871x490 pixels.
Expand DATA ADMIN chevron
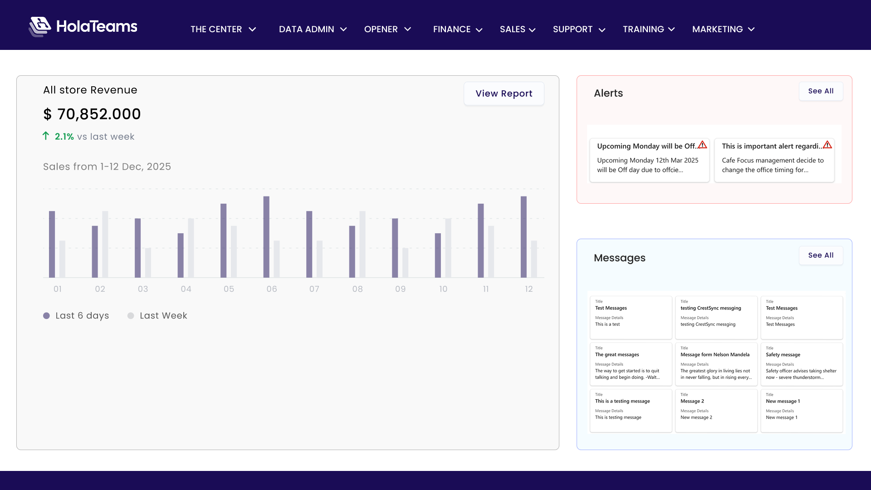pyautogui.click(x=343, y=29)
